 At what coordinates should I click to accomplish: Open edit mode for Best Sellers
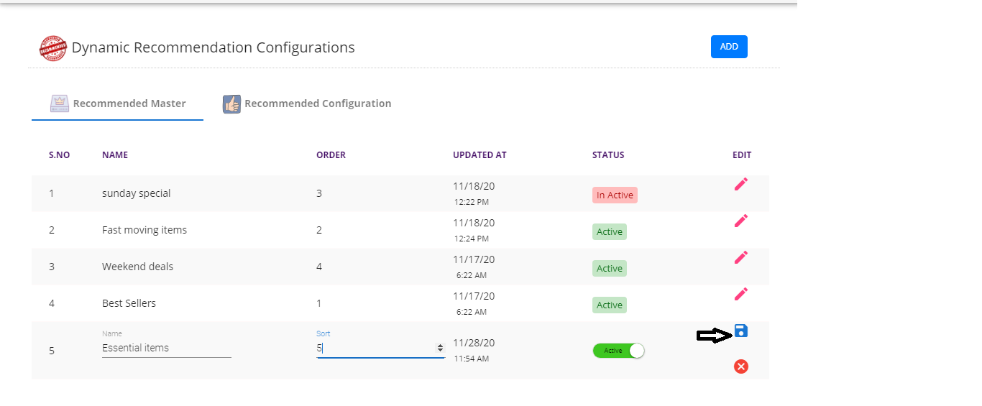pyautogui.click(x=741, y=294)
